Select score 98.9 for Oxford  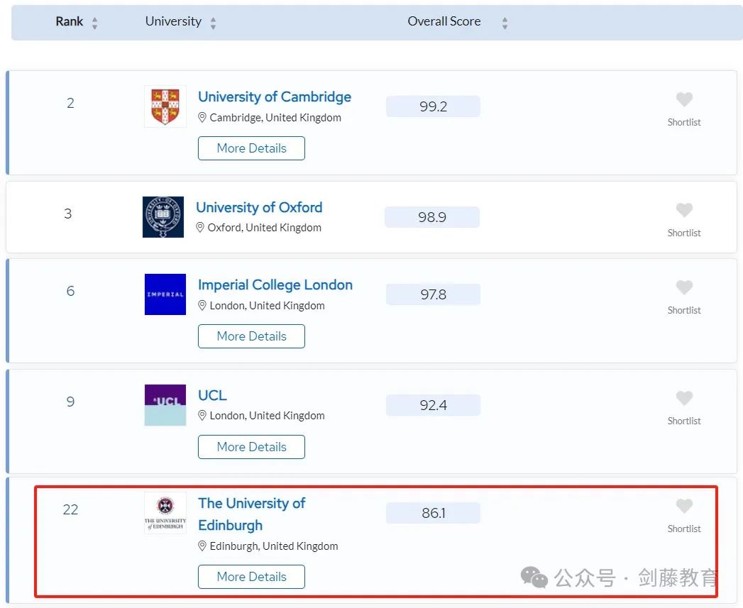click(431, 217)
